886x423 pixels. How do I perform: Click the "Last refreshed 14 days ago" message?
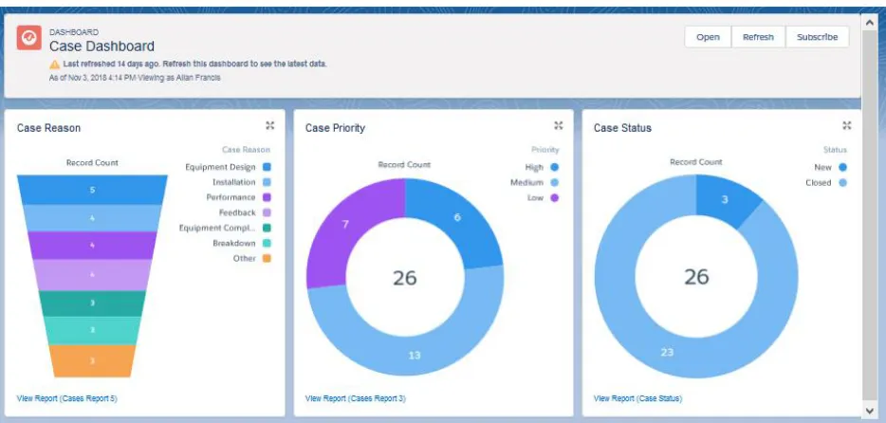[194, 64]
